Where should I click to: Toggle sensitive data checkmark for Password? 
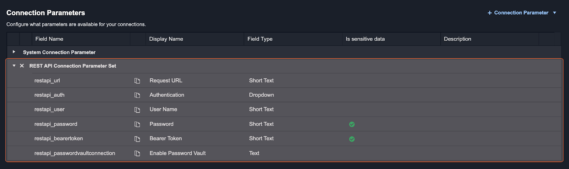coord(352,124)
